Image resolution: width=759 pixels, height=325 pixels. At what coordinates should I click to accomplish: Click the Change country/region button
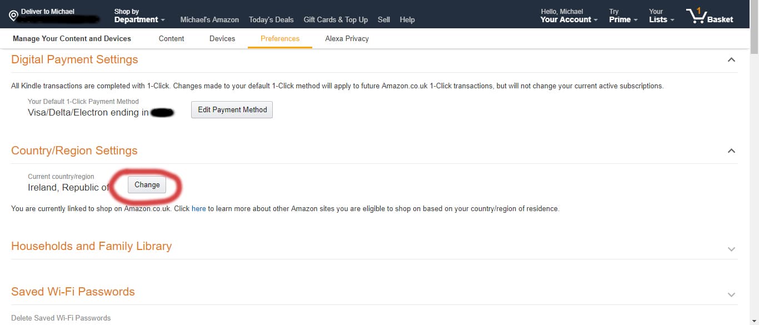coord(147,184)
